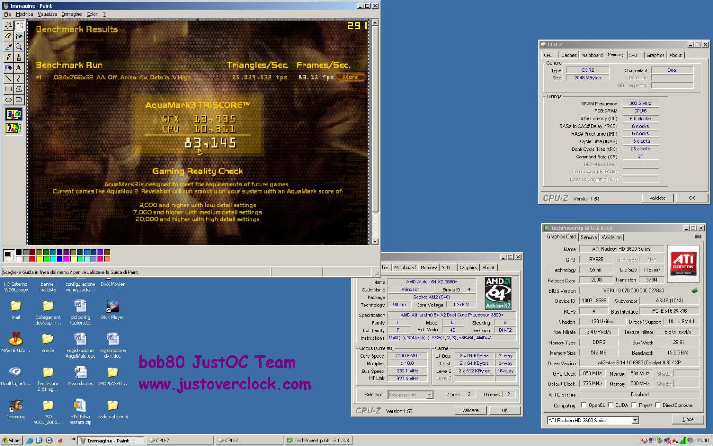Viewport: 713px width, 446px height.
Task: Switch to TechPowerUp GPU-Z taskbar button
Action: (x=318, y=440)
